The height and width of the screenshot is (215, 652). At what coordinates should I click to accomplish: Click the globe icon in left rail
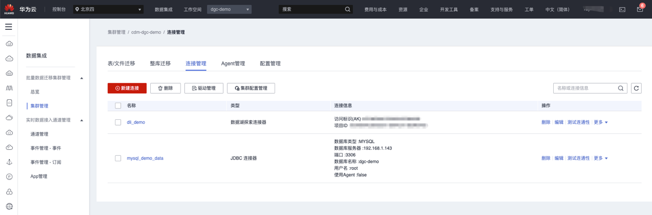tap(9, 206)
